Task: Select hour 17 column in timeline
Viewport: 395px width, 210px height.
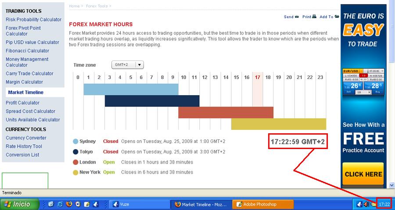Action: [258, 78]
